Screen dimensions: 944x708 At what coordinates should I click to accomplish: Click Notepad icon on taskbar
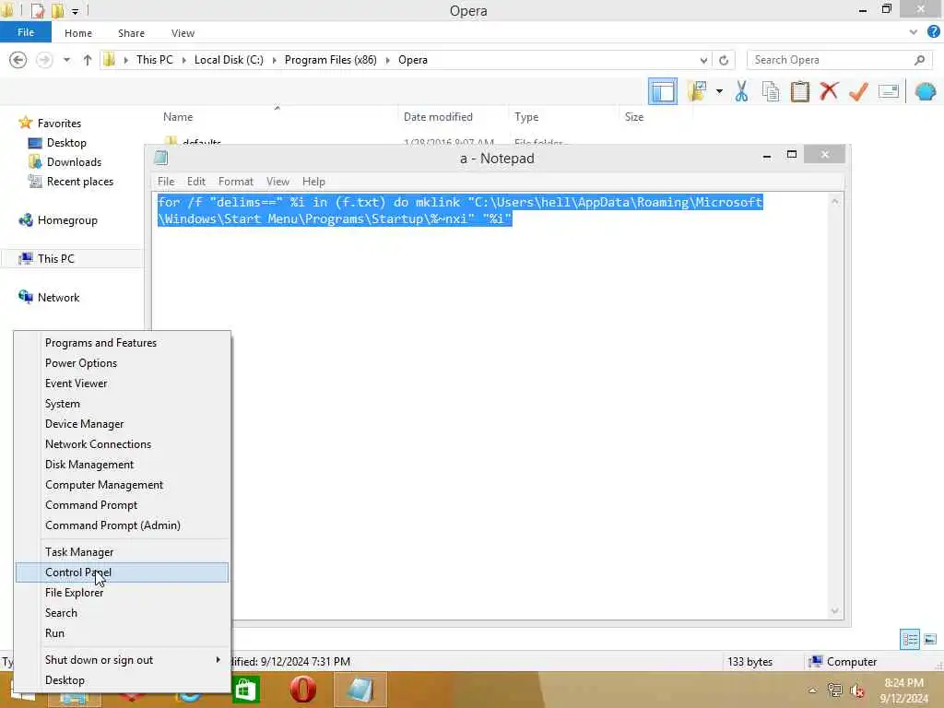coord(360,690)
